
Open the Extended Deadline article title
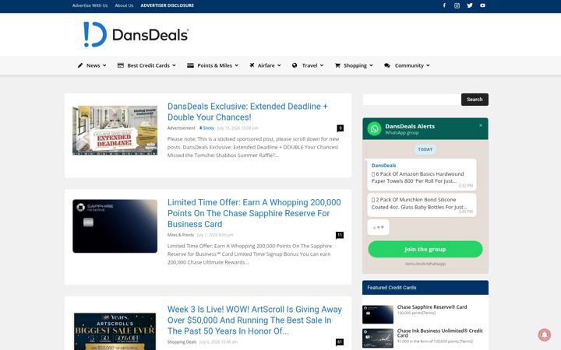tap(247, 111)
